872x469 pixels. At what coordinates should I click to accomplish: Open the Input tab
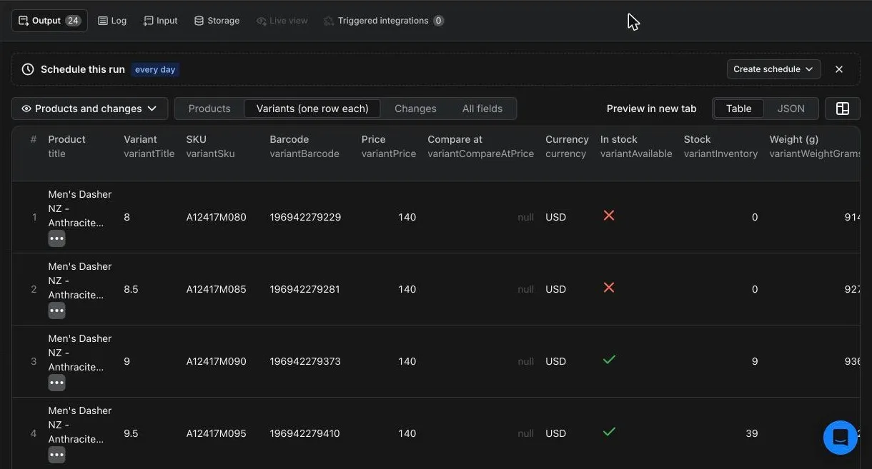161,21
